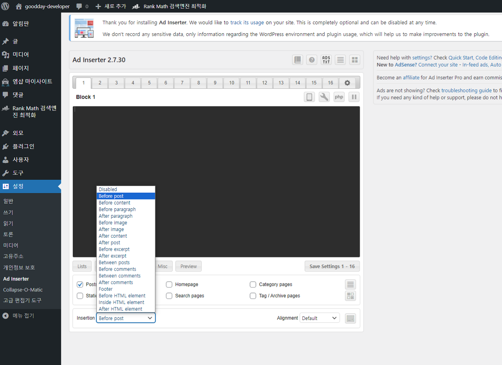Click the Misc button

(162, 266)
